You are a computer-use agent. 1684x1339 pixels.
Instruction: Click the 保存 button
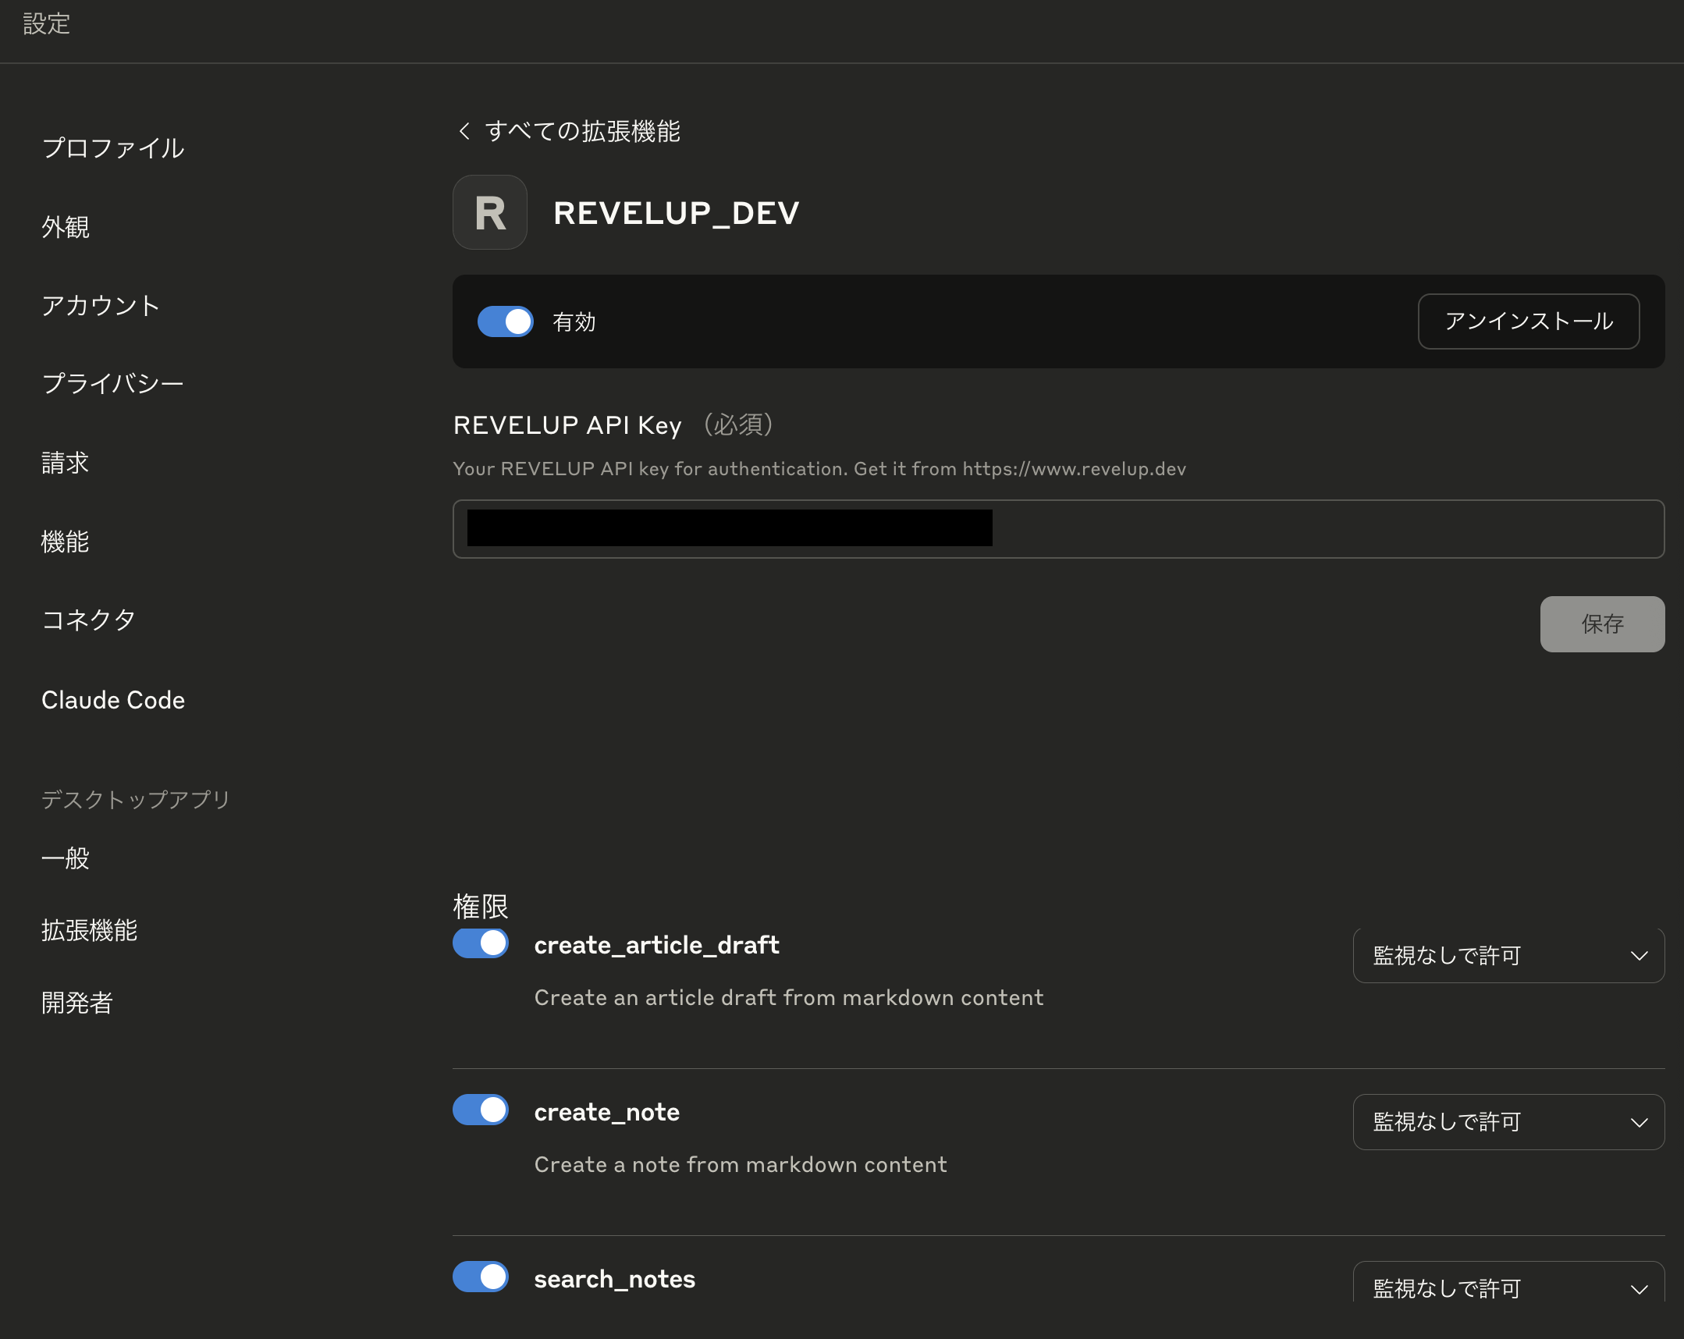coord(1602,623)
